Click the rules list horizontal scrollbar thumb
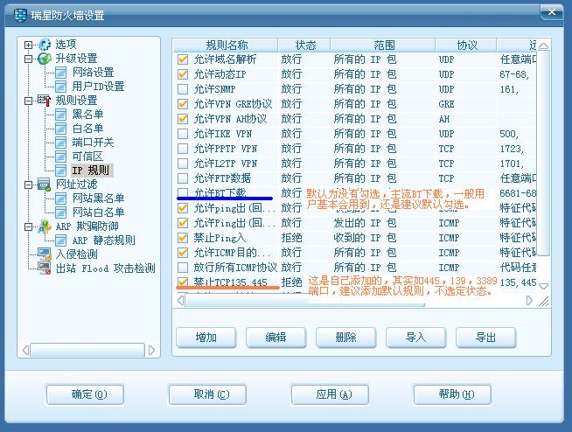Viewport: 572px width, 432px height. 305,301
